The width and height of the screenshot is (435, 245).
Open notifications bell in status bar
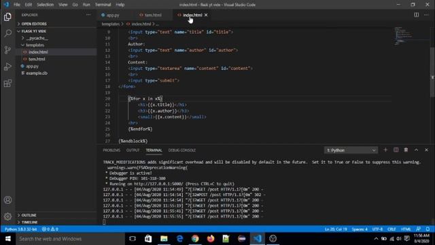pyautogui.click(x=428, y=229)
